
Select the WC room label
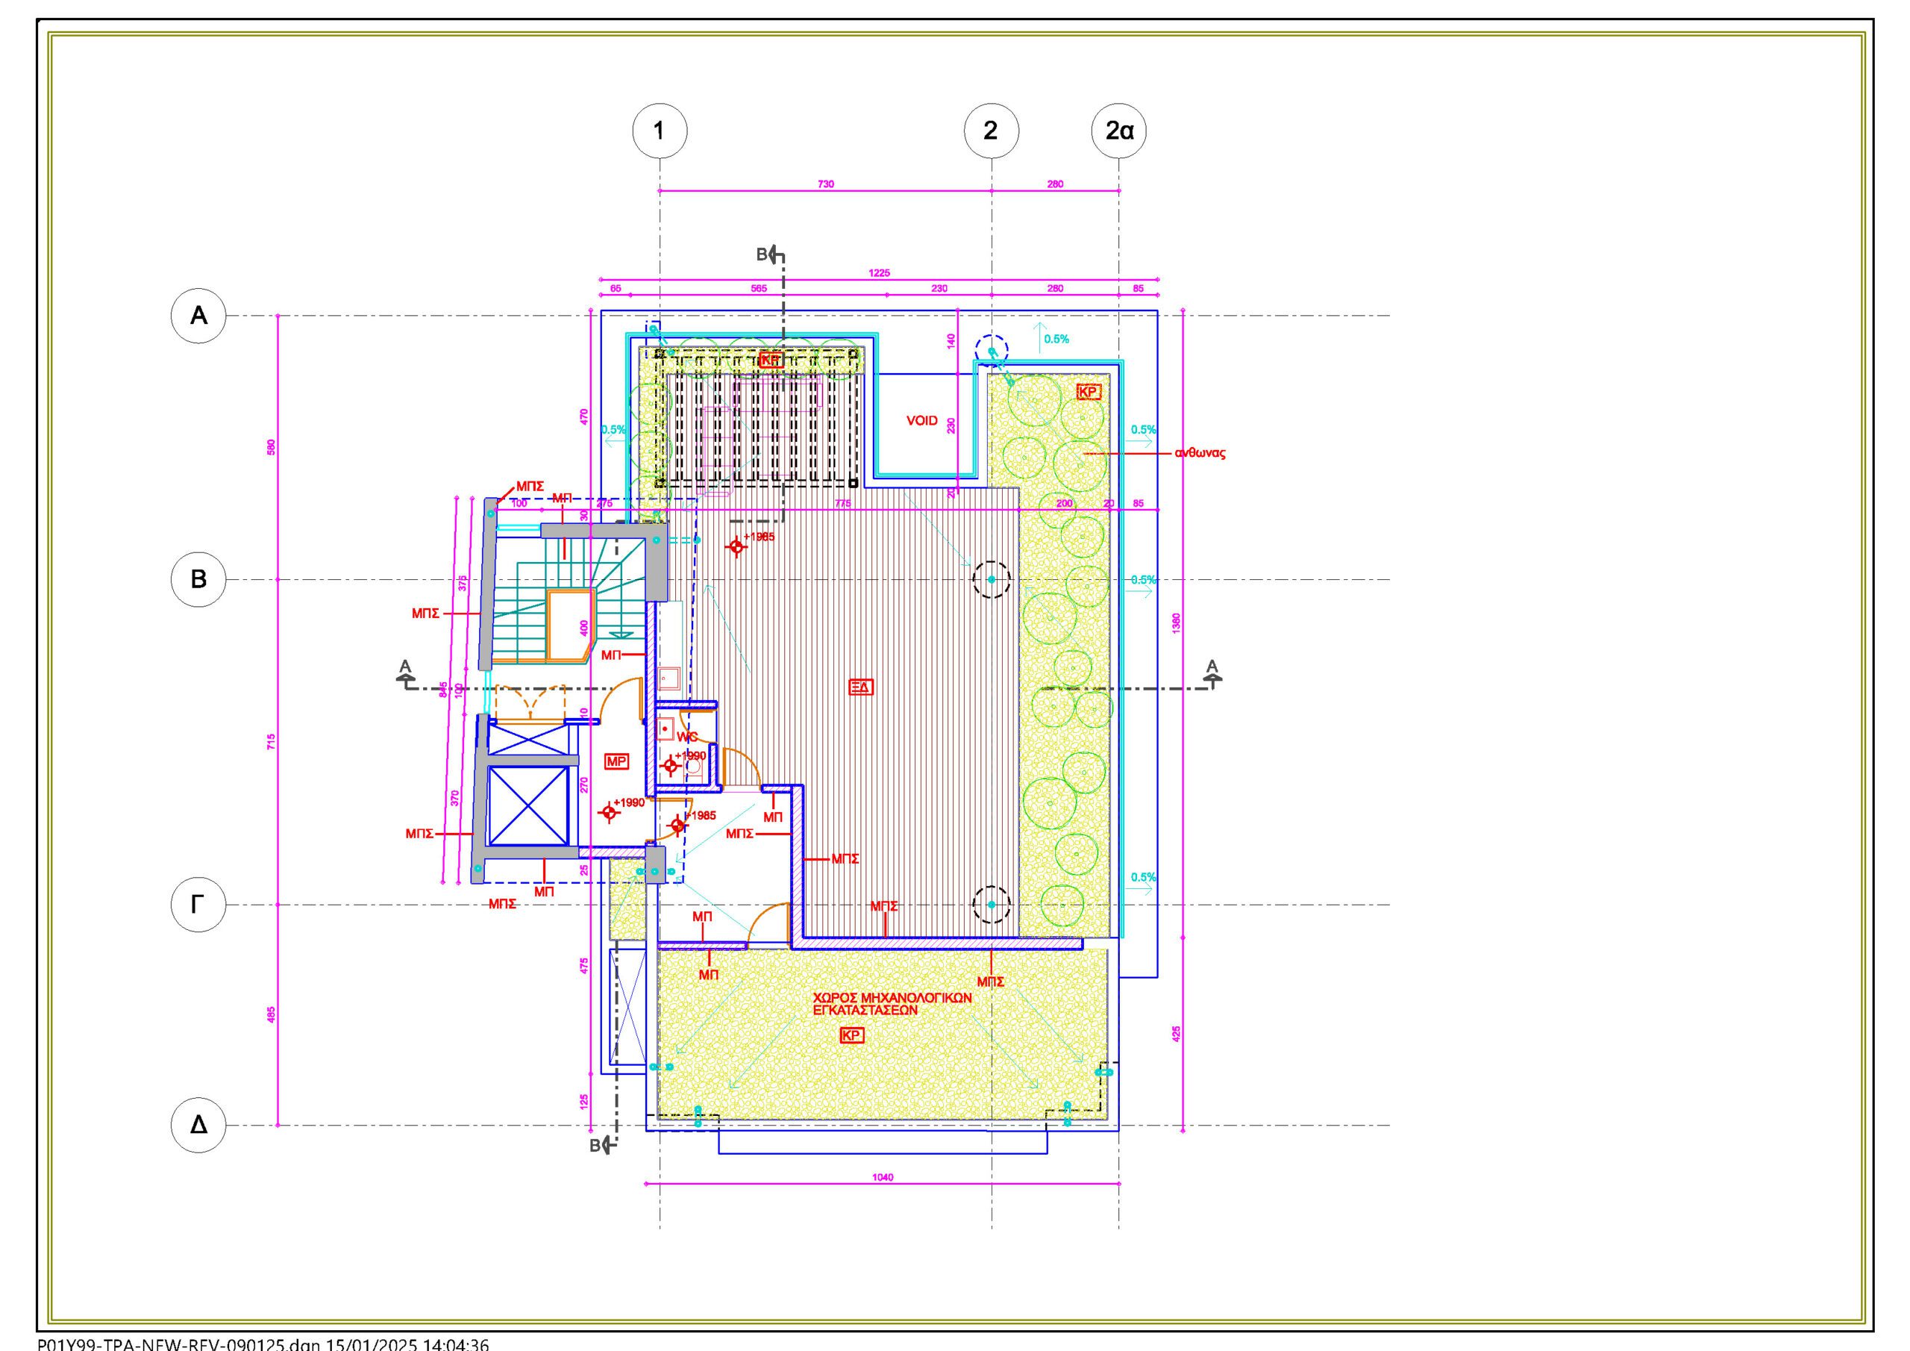tap(687, 737)
